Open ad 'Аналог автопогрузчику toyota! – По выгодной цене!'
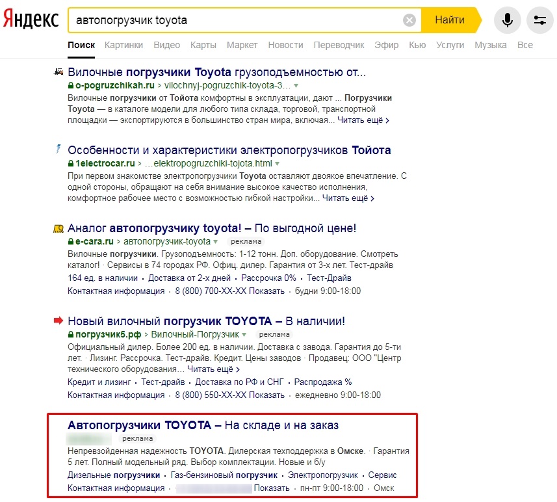Image resolution: width=557 pixels, height=502 pixels. [x=212, y=228]
